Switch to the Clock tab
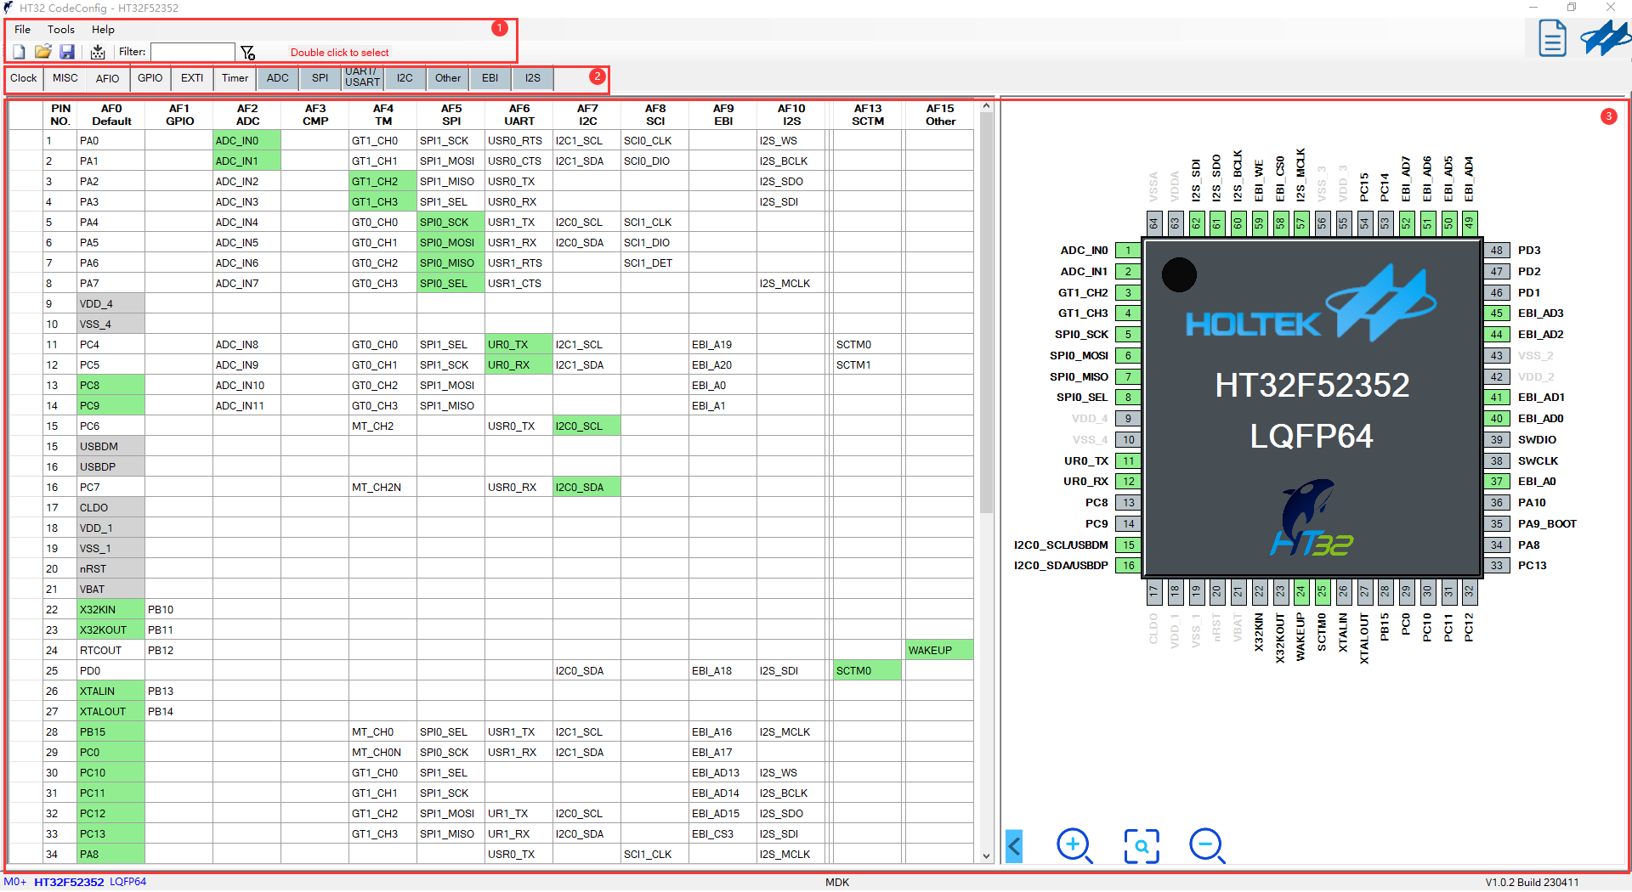Image resolution: width=1632 pixels, height=892 pixels. pyautogui.click(x=24, y=78)
